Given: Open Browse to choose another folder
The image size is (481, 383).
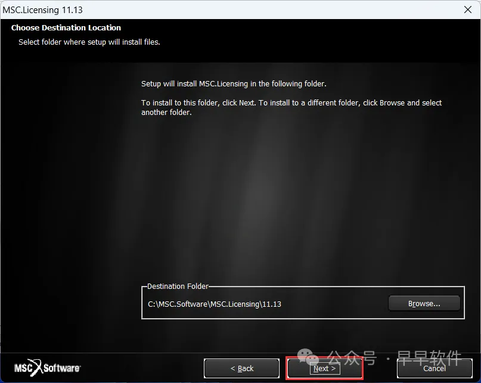Looking at the screenshot, I should [424, 303].
